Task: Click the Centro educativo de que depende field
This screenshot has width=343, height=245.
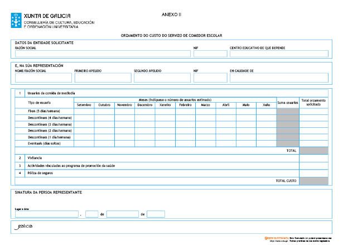Action: click(279, 54)
